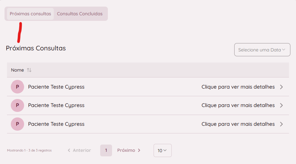Screen dimensions: 296x164
Task: Click second patient's avatar icon
Action: click(17, 105)
